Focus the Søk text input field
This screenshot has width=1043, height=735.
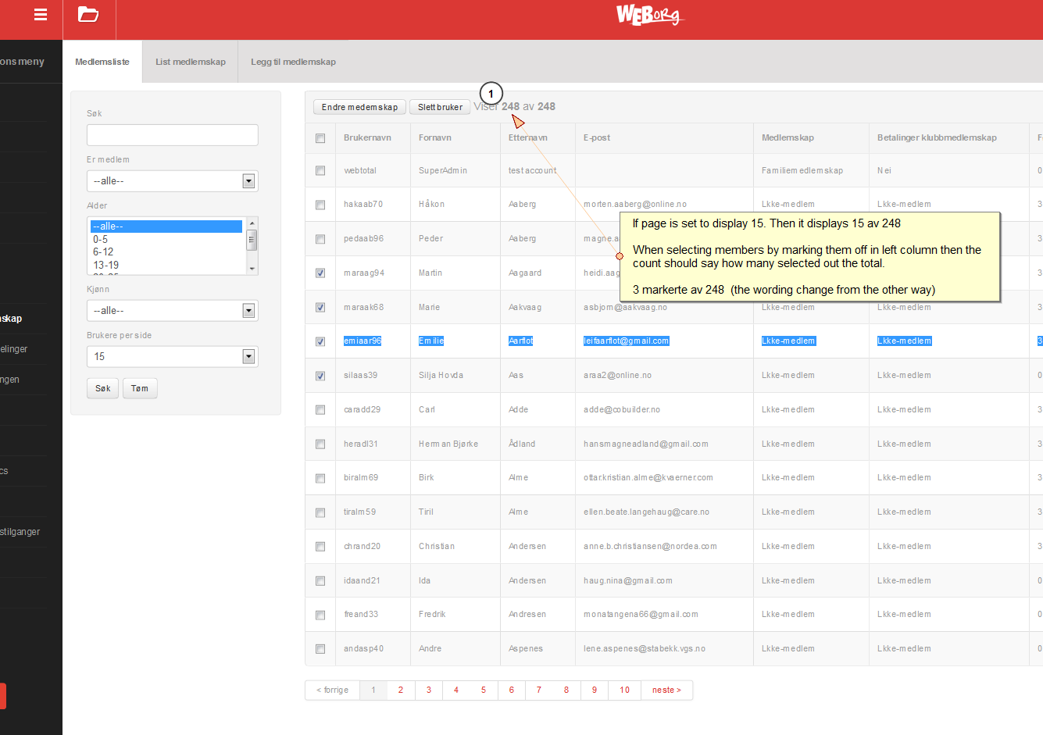[172, 135]
